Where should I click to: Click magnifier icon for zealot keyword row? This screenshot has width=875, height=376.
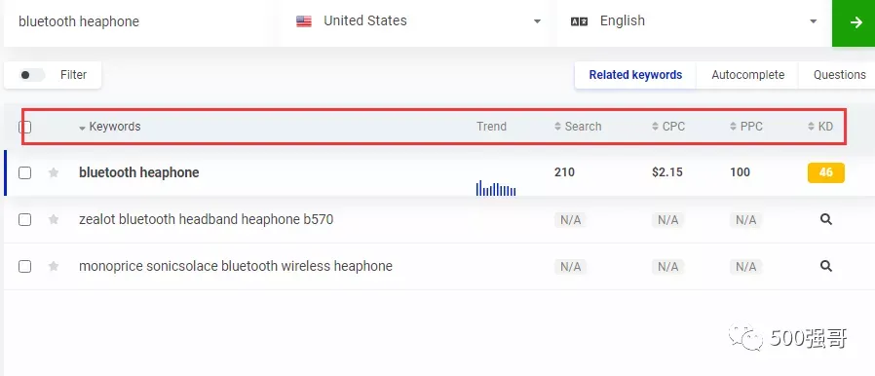coord(826,220)
